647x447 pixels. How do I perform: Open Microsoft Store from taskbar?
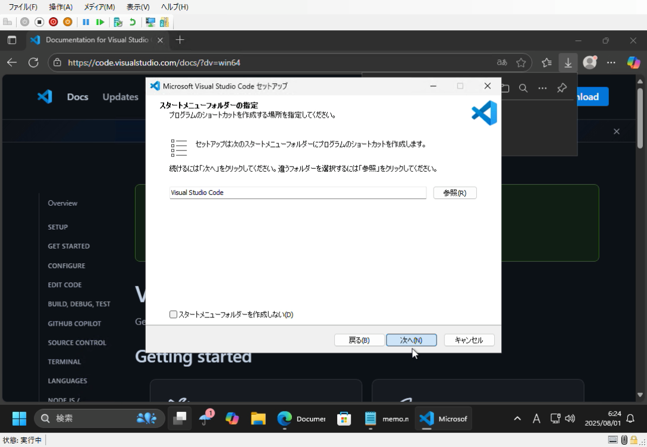344,418
